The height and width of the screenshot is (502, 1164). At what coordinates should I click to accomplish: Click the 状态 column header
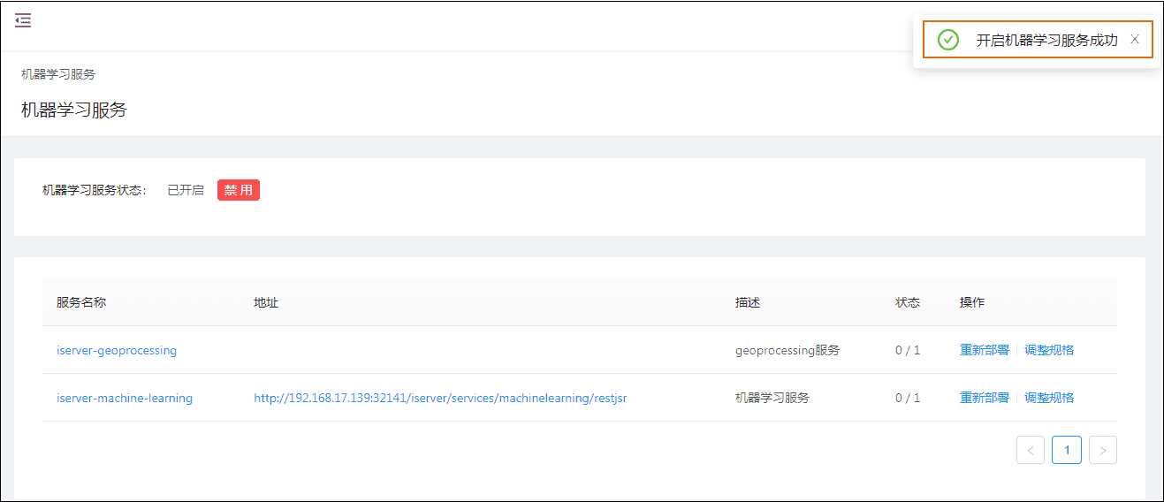tap(908, 302)
